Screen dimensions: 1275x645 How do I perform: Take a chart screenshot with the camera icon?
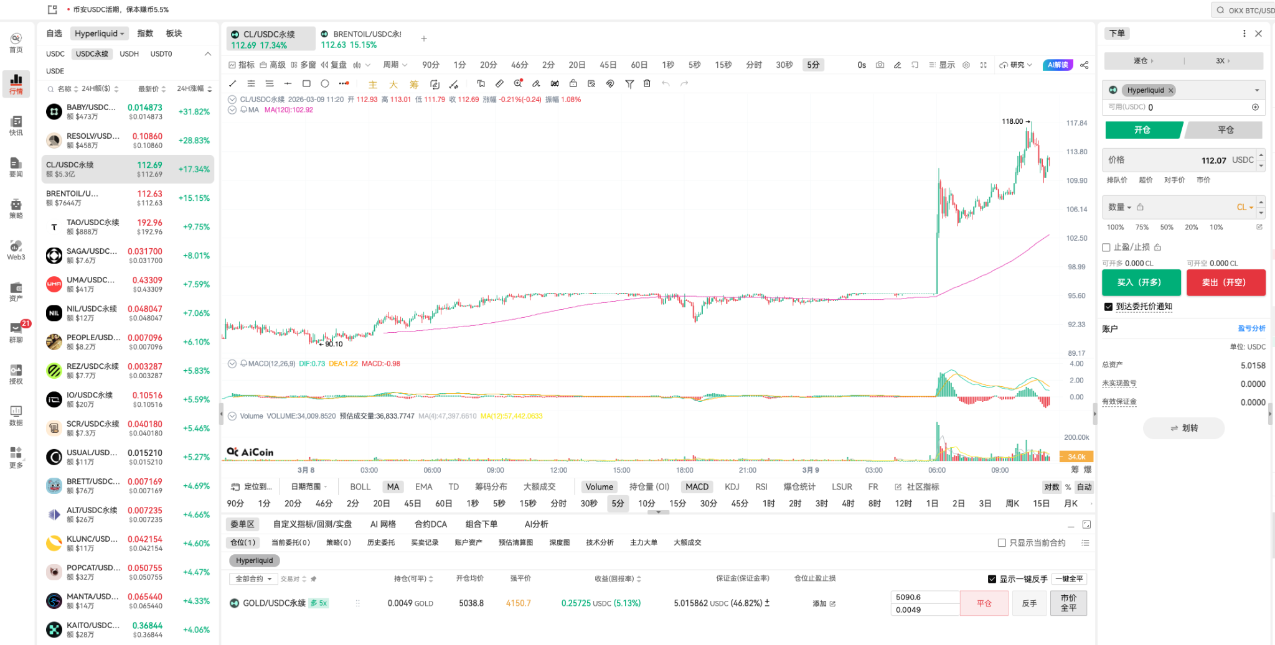pyautogui.click(x=880, y=65)
